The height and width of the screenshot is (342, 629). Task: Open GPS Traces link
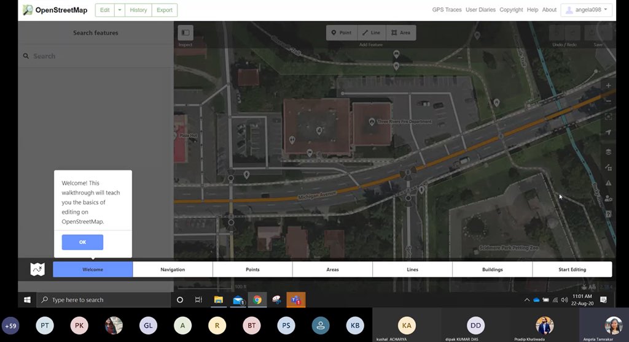click(447, 10)
